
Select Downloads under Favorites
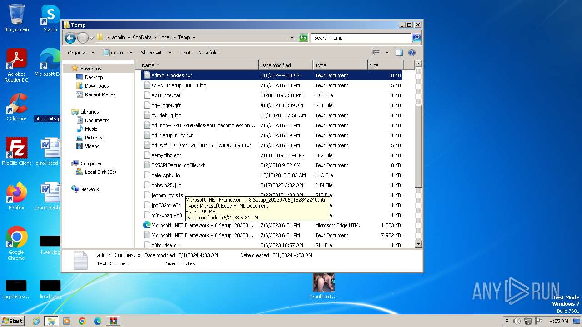tap(97, 86)
